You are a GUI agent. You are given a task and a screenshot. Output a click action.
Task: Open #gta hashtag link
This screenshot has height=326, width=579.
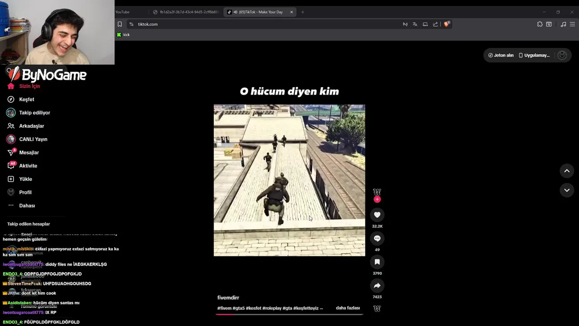[287, 308]
